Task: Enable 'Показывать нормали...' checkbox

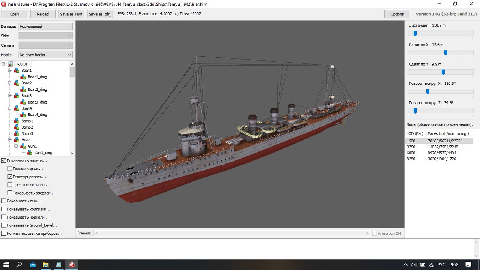Action: [x=4, y=217]
